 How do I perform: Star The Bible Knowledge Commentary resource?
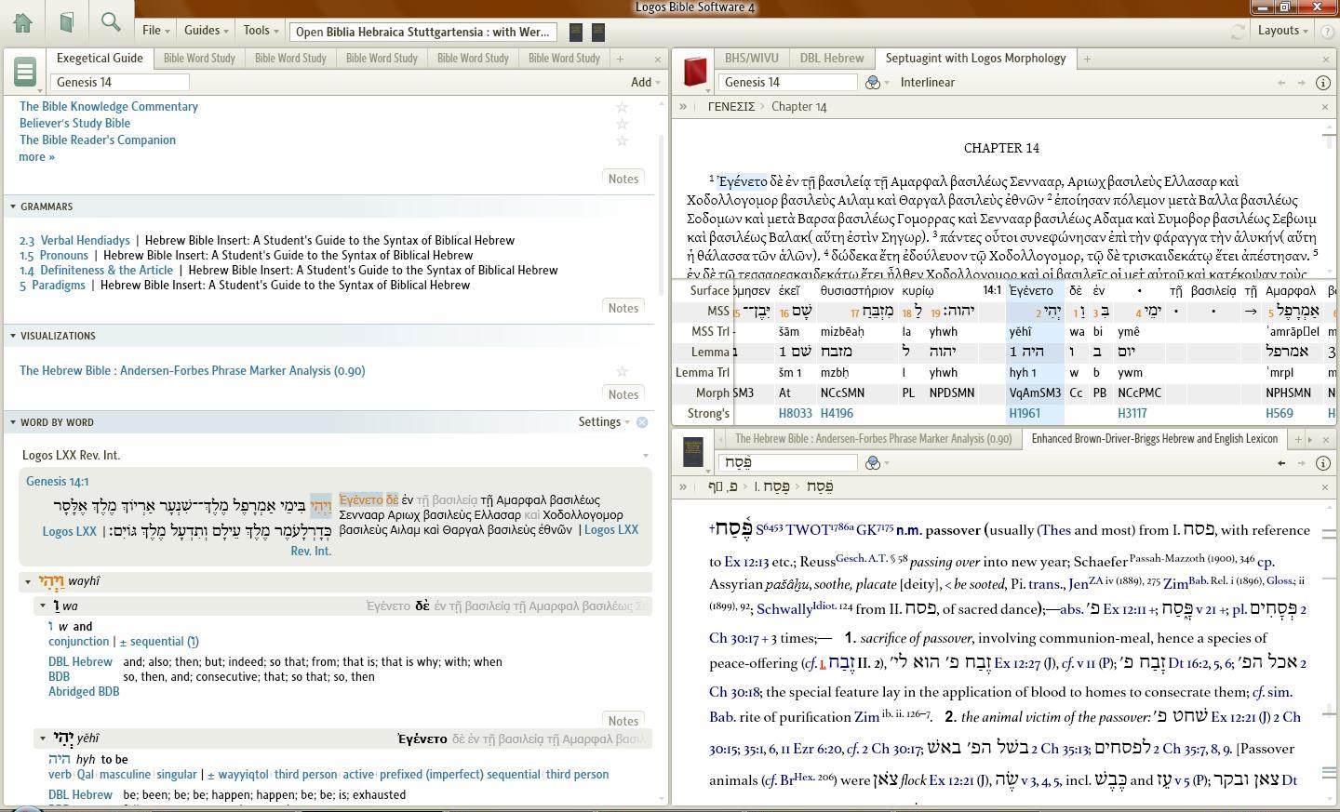pos(621,106)
